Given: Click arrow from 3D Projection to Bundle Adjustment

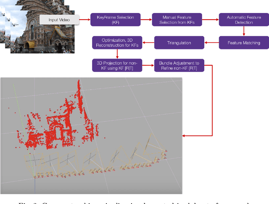Looking at the screenshot, I should (x=148, y=65).
